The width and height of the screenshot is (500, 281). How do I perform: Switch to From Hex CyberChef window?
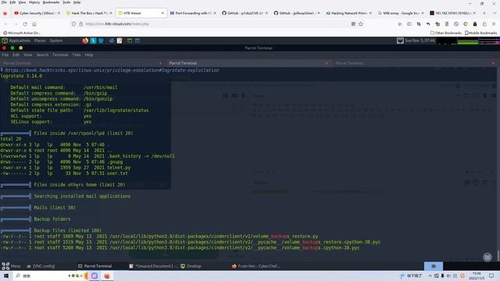click(x=255, y=266)
